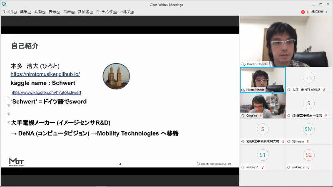The image size is (333, 187).
Task: Open the ヘルプ menu
Action: 127,12
